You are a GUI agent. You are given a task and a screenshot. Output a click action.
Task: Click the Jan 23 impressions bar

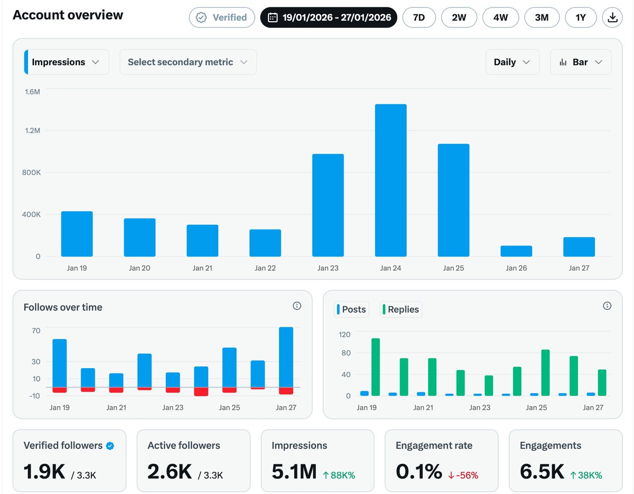[x=328, y=205]
